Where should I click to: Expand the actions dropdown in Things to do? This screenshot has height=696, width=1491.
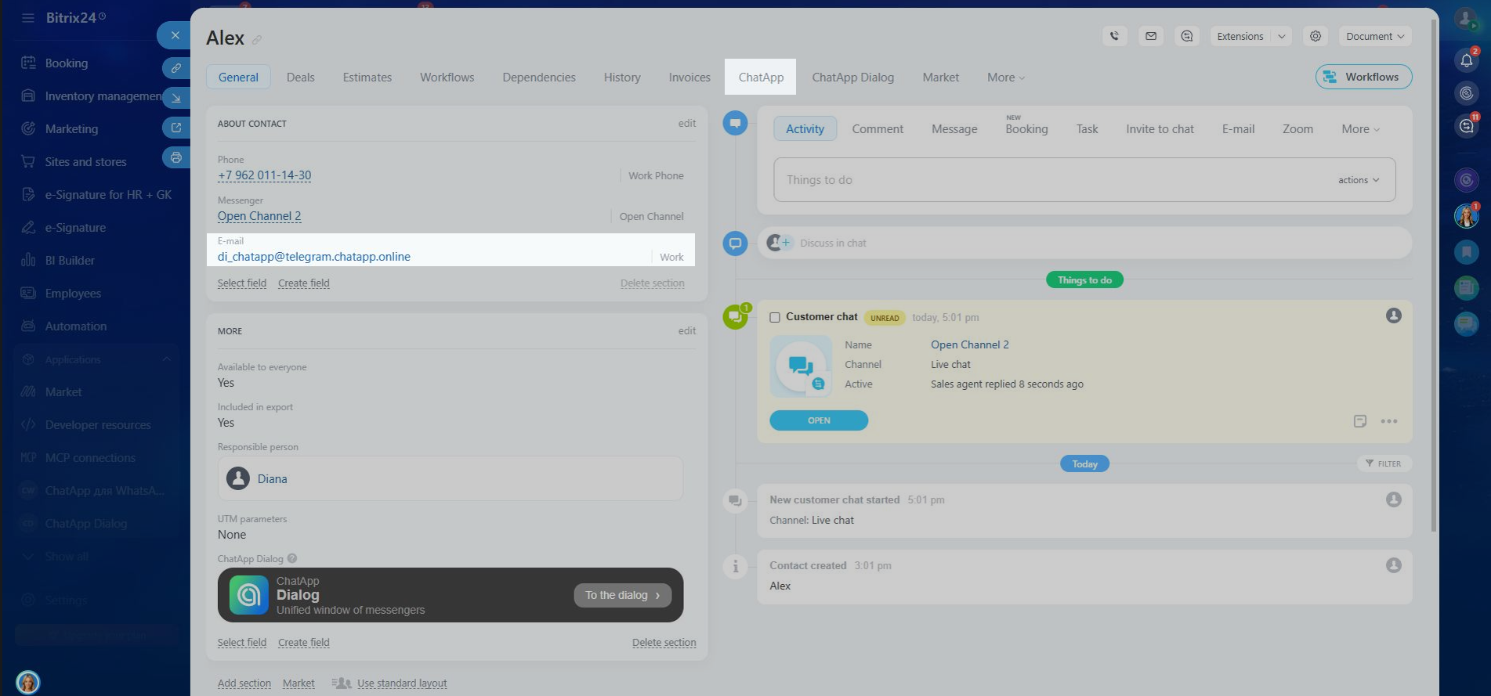pyautogui.click(x=1358, y=180)
